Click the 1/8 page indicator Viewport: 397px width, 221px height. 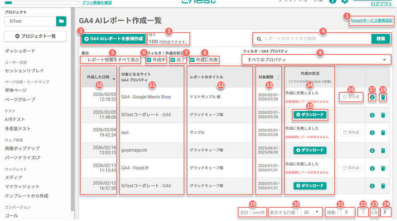coord(374,213)
